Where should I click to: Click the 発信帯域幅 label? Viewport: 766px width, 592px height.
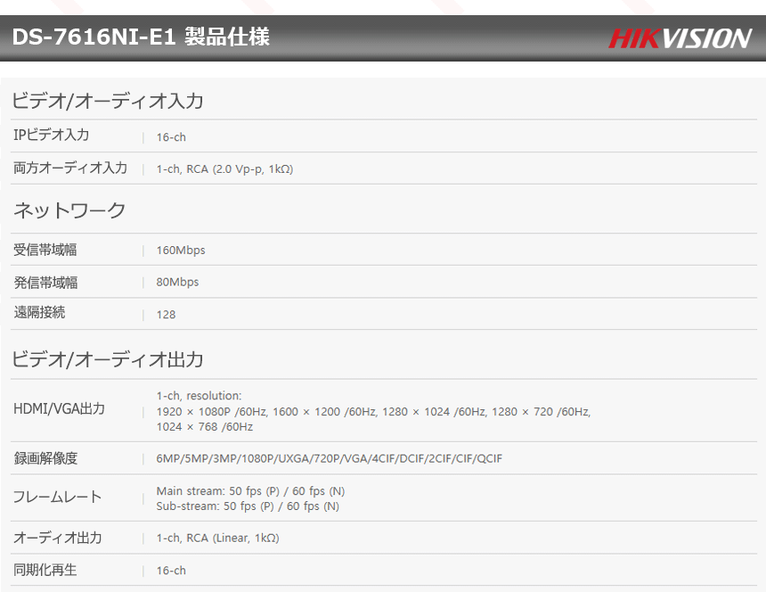[x=45, y=283]
